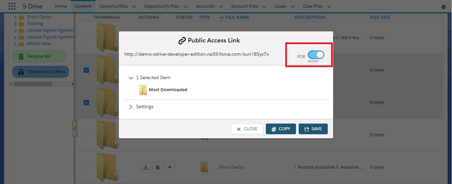Uncheck the third row's checked checkbox
Screen dimensions: 452x184
[x=86, y=102]
